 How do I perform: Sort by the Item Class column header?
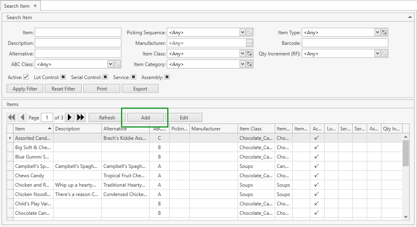[x=256, y=129]
